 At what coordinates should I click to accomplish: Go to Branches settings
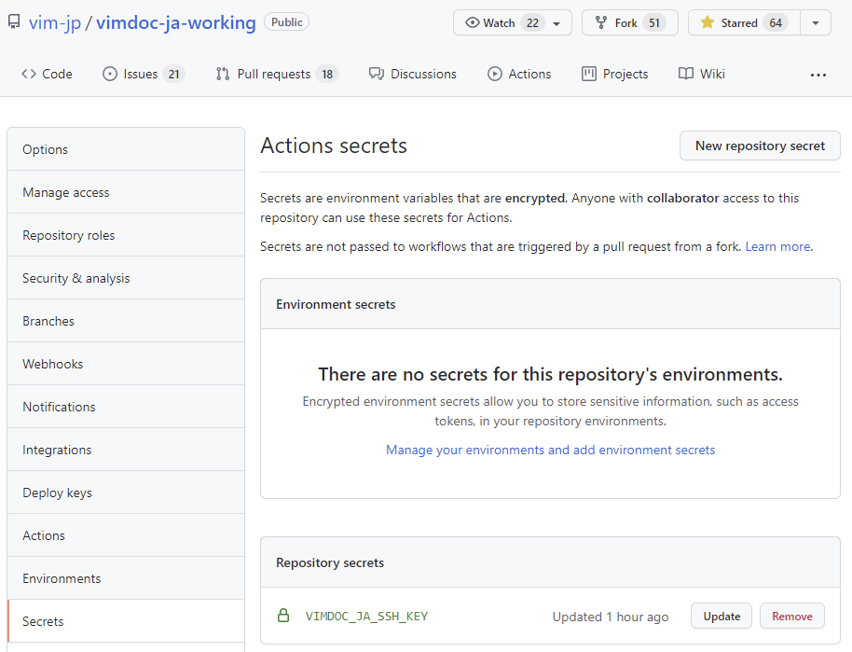126,321
